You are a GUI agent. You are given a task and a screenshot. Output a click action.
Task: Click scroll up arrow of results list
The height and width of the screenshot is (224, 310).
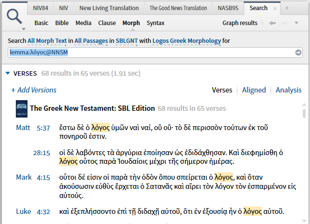[x=304, y=105]
